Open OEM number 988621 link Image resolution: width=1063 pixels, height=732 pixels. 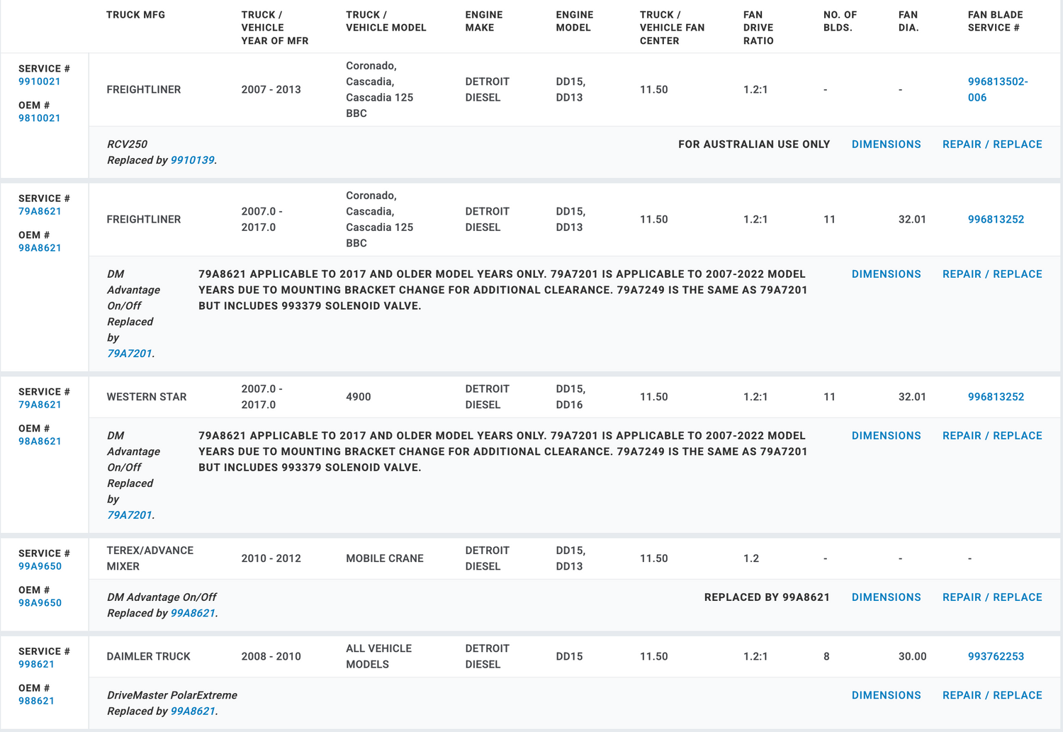tap(36, 701)
